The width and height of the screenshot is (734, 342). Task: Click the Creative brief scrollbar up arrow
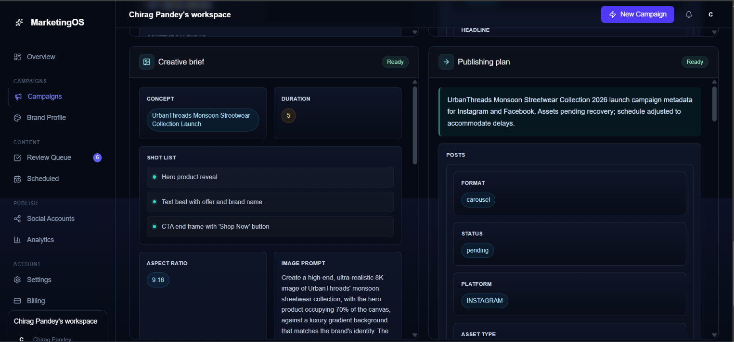pyautogui.click(x=415, y=82)
